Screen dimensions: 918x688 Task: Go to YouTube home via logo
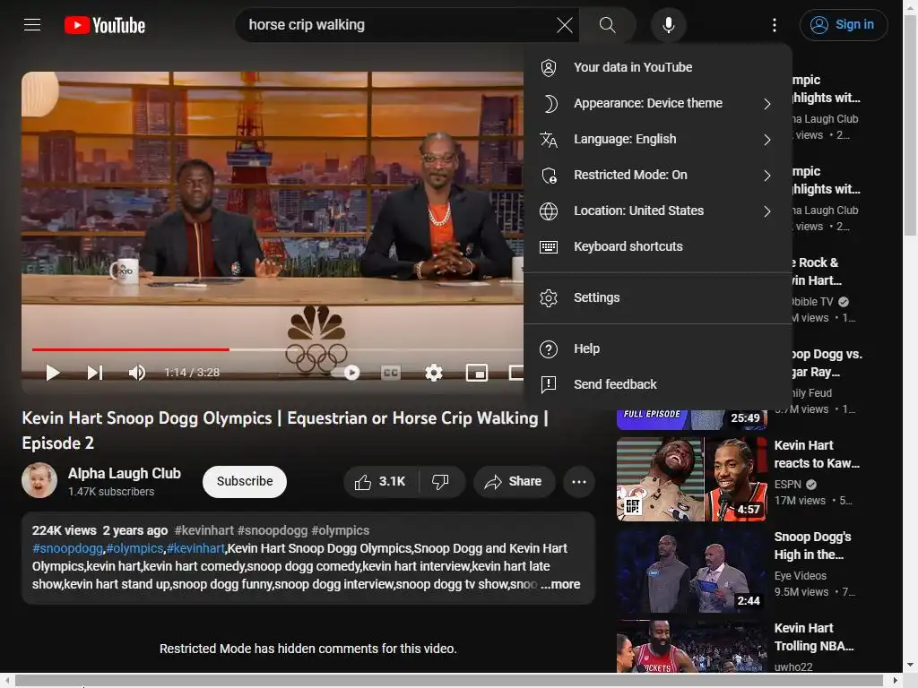click(104, 25)
